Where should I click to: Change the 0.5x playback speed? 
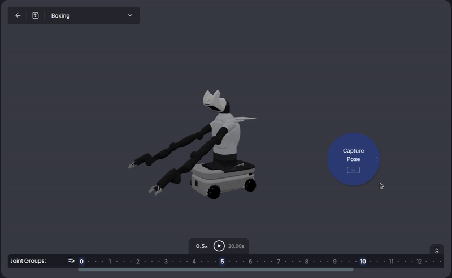tap(202, 246)
